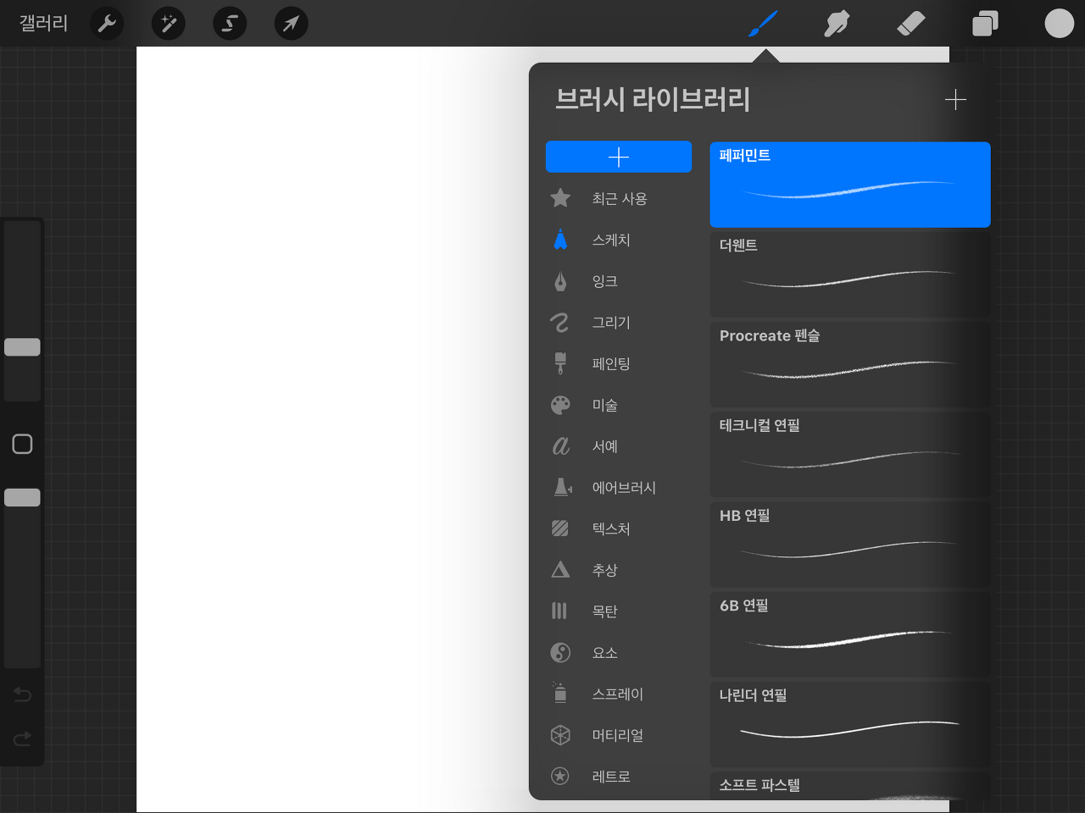Screen dimensions: 1085x813
Task: Click the redo arrow on sidebar
Action: point(22,738)
